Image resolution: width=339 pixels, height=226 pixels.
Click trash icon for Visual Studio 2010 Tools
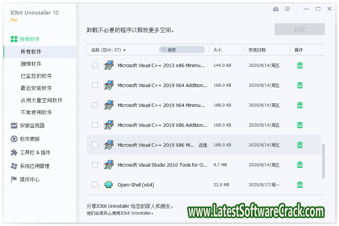[x=299, y=165]
